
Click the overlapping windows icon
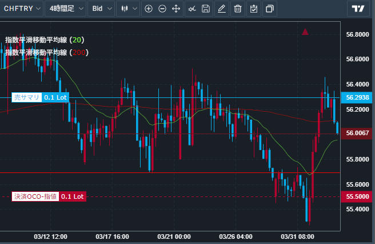270,9
